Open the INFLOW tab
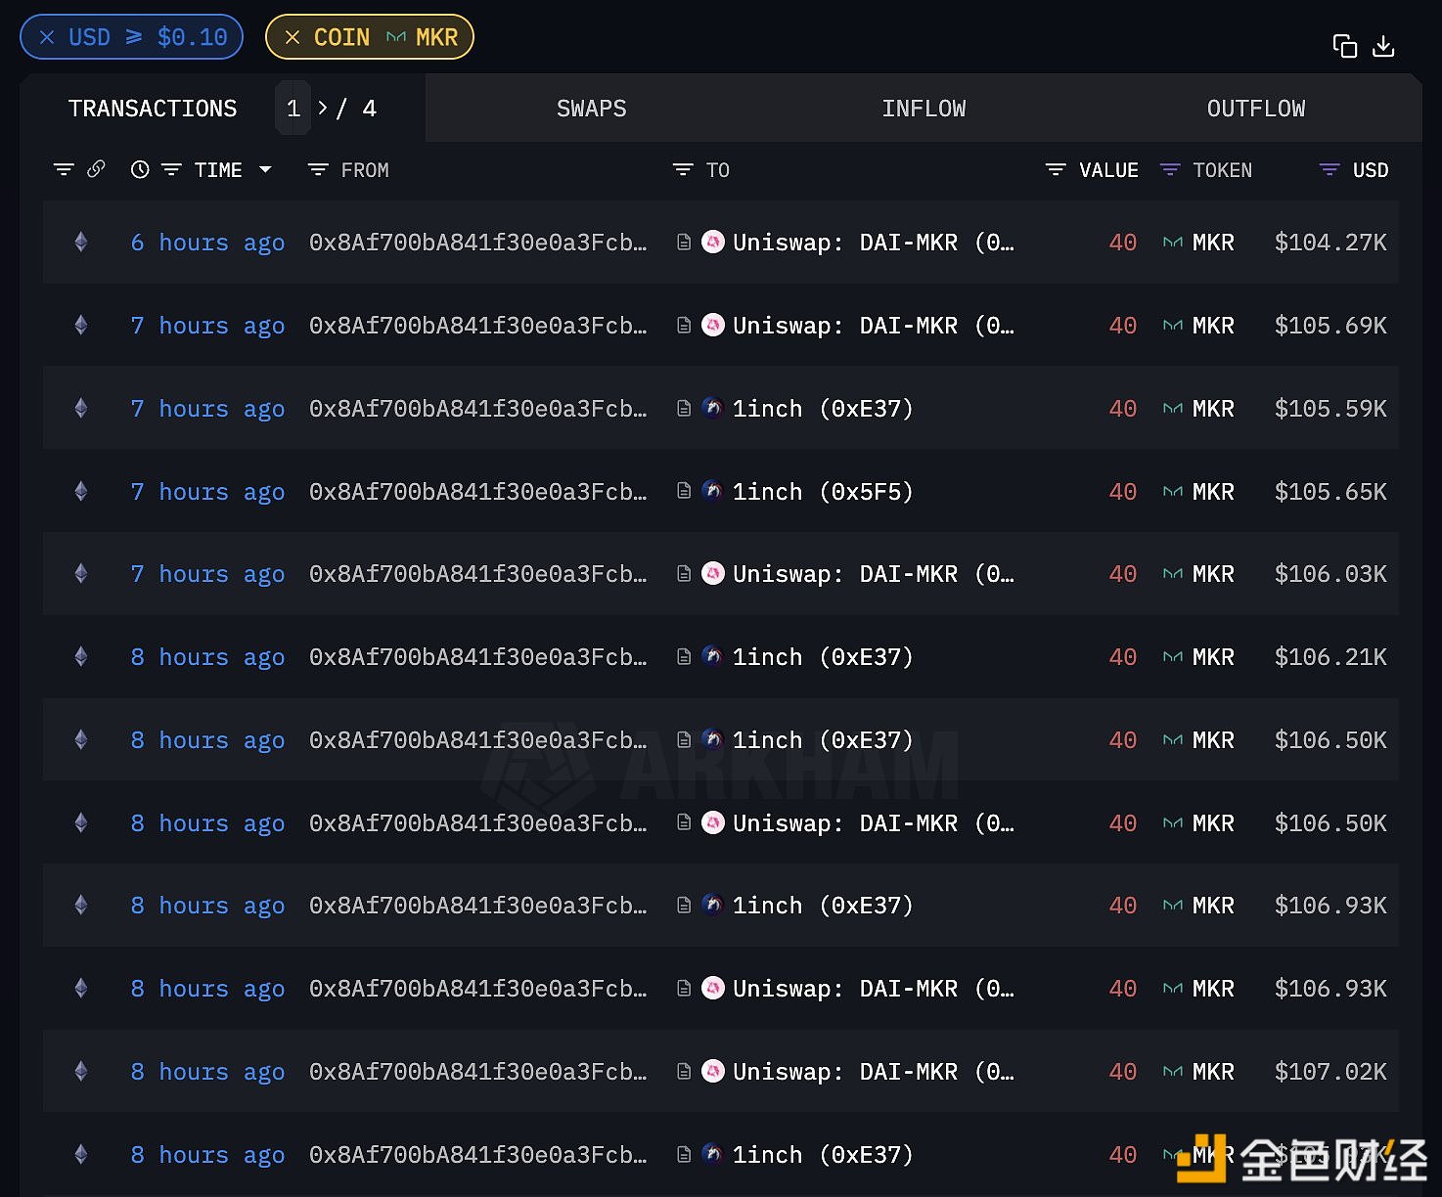 [x=923, y=109]
